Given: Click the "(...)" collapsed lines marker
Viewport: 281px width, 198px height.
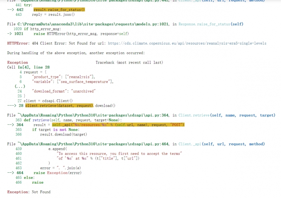Looking at the screenshot, I should [x=20, y=86].
